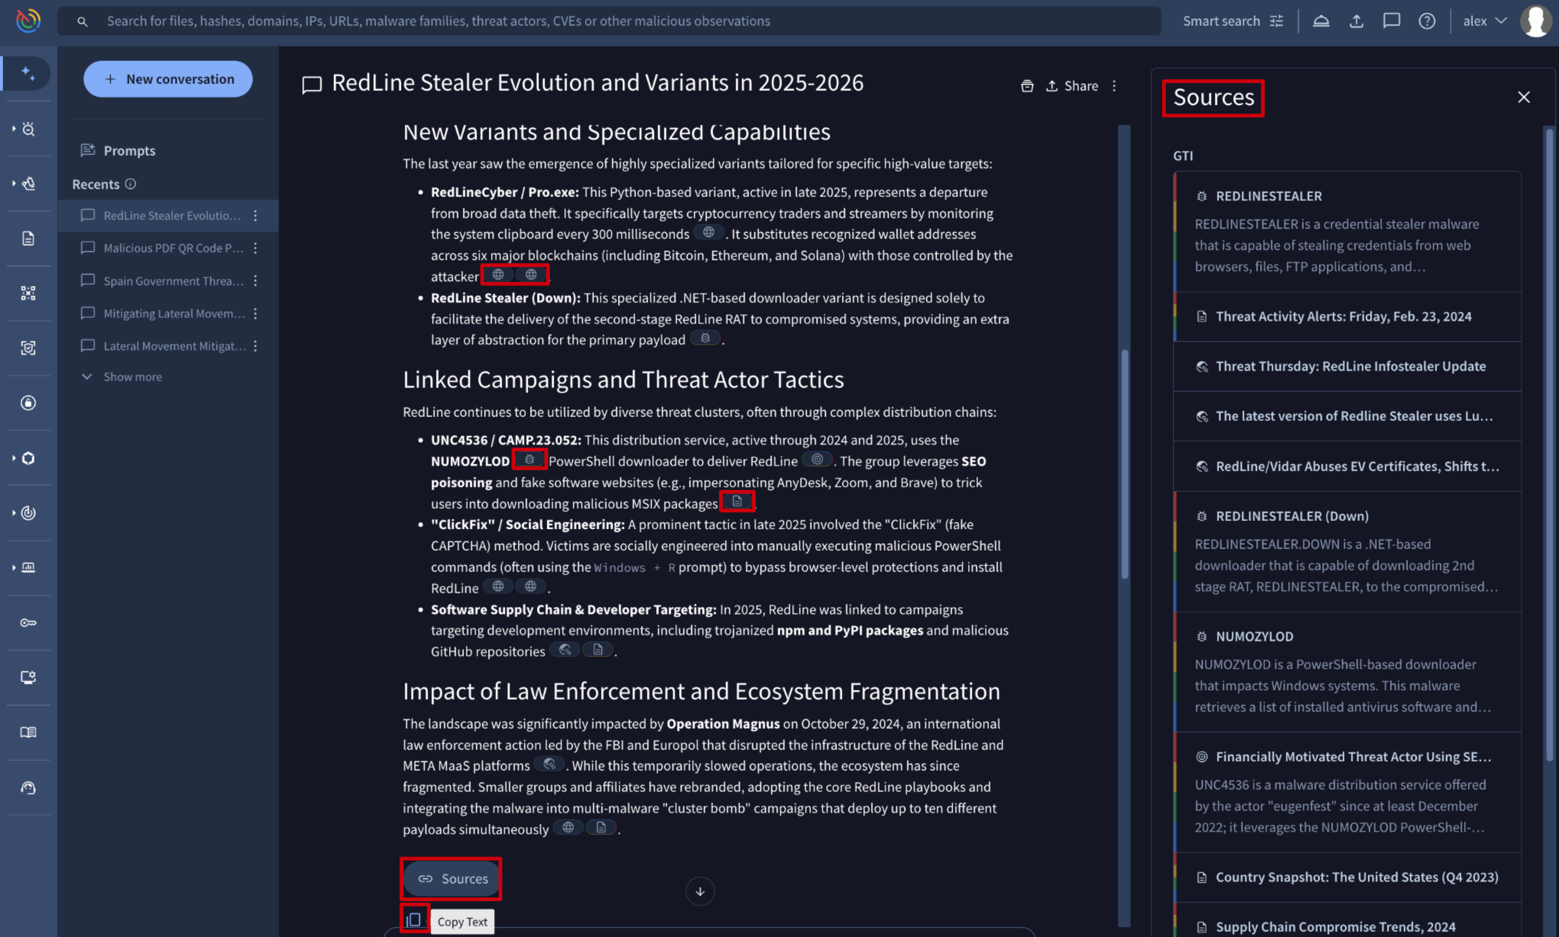
Task: Expand the alex user account dropdown
Action: [x=1485, y=21]
